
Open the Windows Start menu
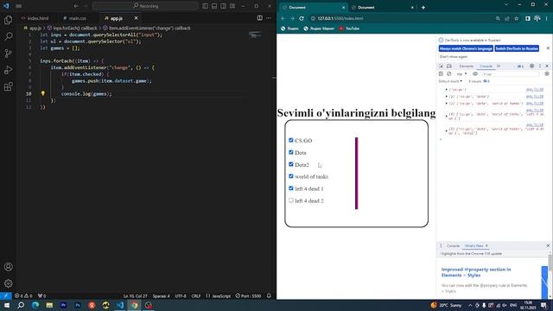7,305
